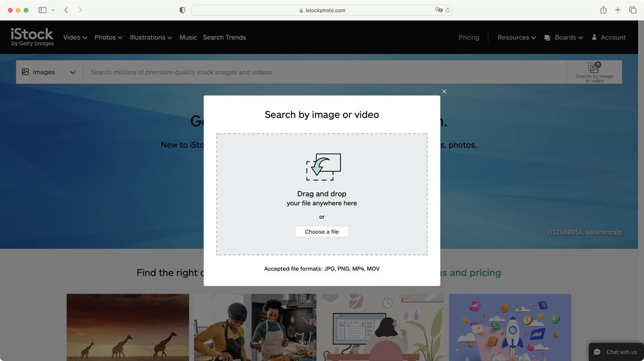Open the Account icon

click(x=594, y=37)
